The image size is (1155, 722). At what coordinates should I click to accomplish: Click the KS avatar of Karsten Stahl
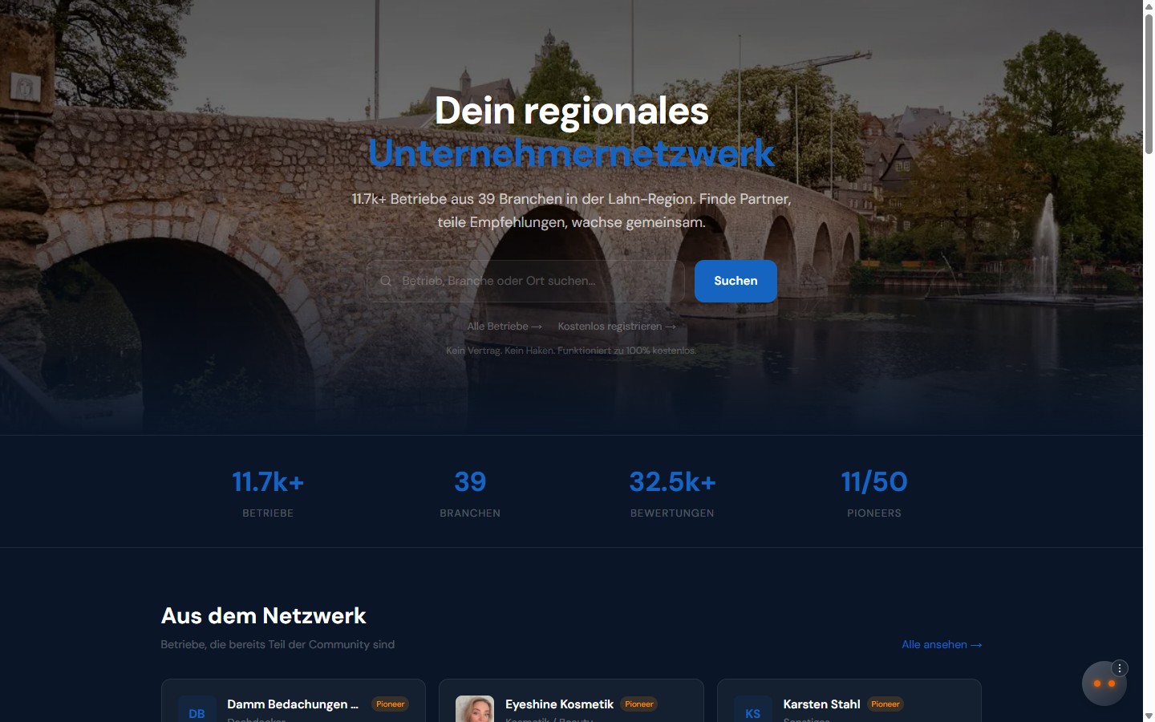(752, 709)
